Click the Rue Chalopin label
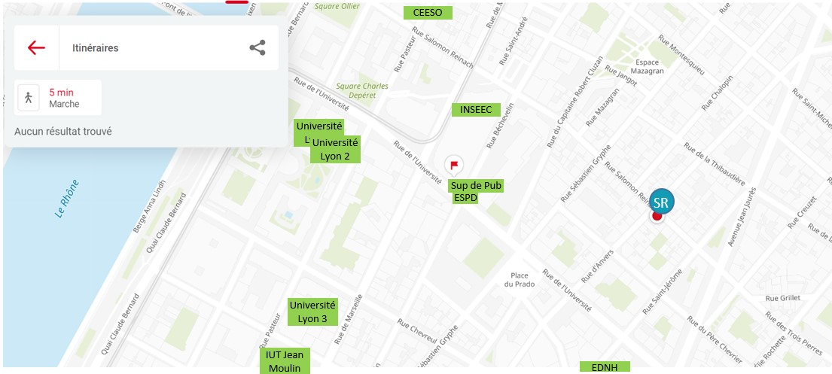This screenshot has width=832, height=374. coord(717,93)
